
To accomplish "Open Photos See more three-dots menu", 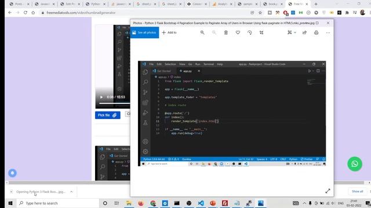I will (328, 32).
